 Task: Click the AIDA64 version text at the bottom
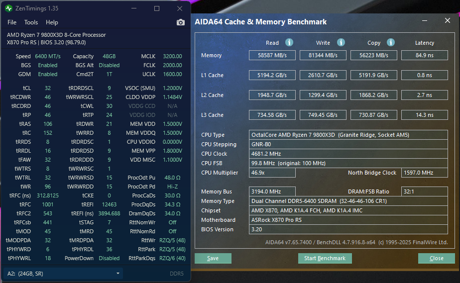click(356, 242)
